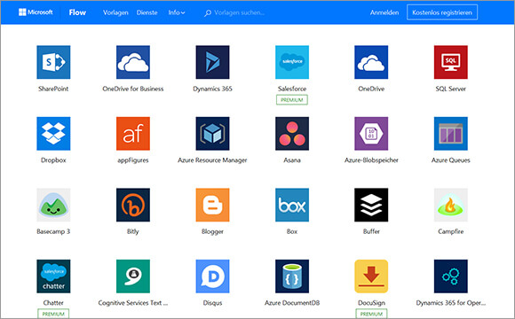Open the Blogger orange icon
The height and width of the screenshot is (319, 515).
tap(212, 205)
